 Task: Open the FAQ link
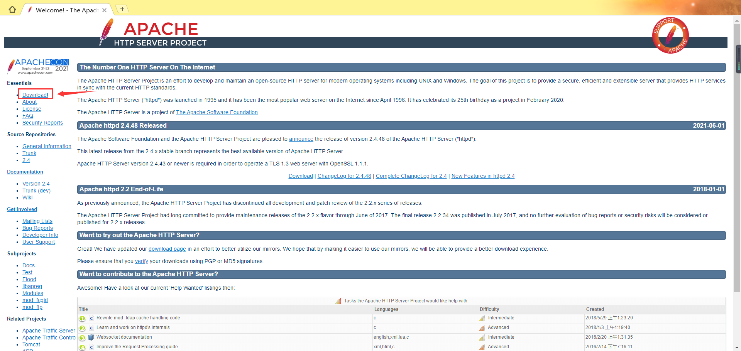(28, 116)
